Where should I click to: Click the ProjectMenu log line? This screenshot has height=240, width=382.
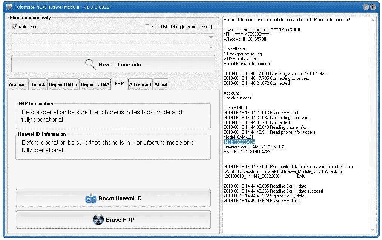click(x=235, y=49)
